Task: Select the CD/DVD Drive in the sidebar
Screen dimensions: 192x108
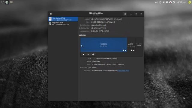Action: [x=63, y=23]
